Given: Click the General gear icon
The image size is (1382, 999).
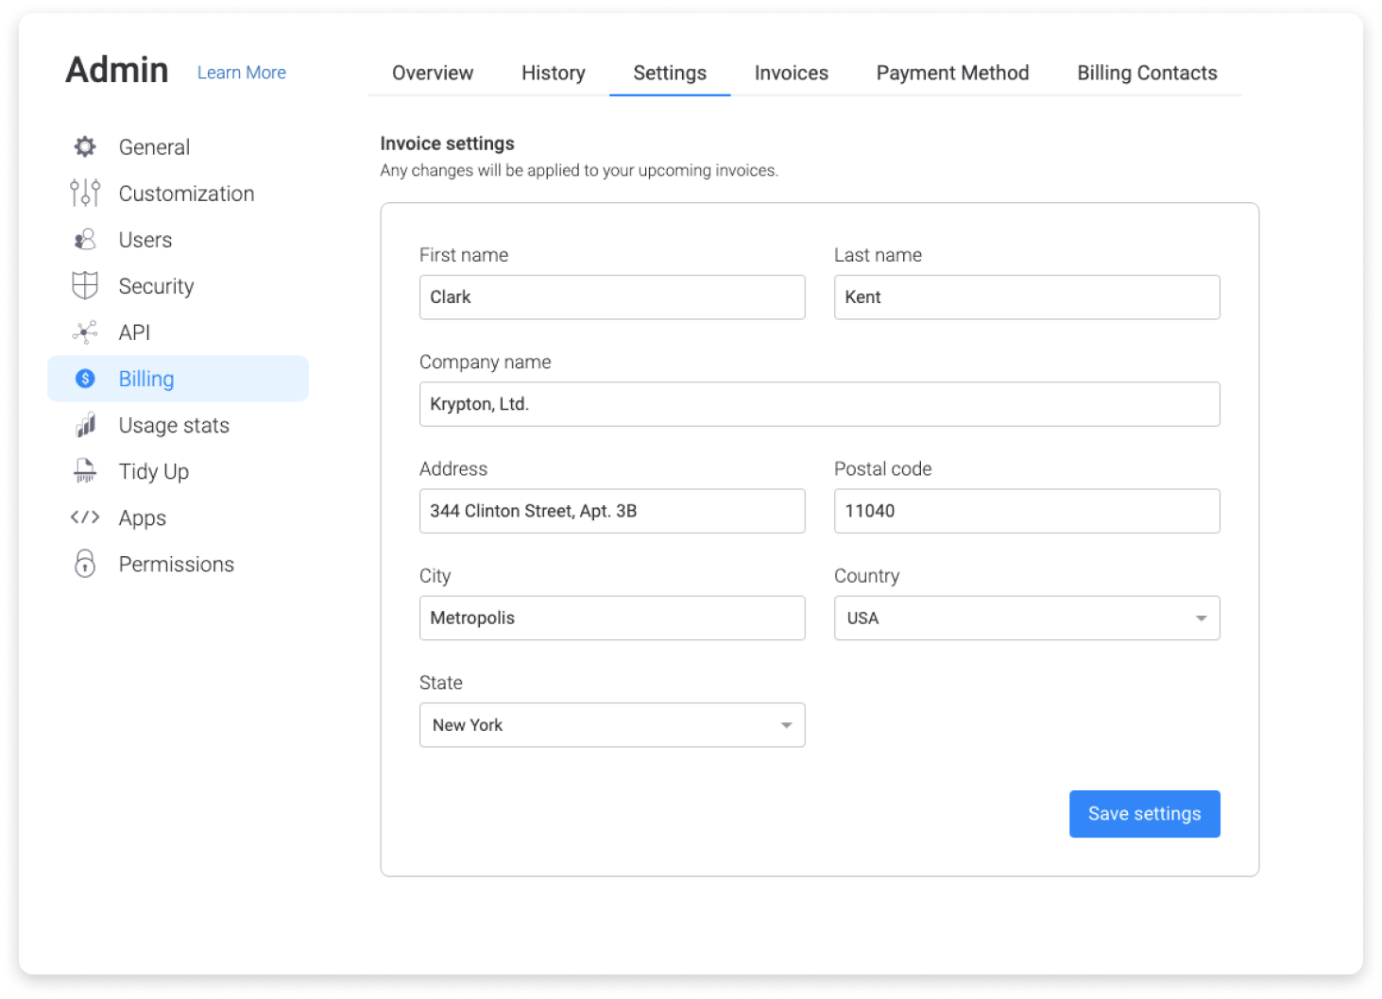Looking at the screenshot, I should click(85, 147).
